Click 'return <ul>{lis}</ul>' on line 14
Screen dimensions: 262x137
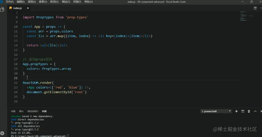point(47,45)
